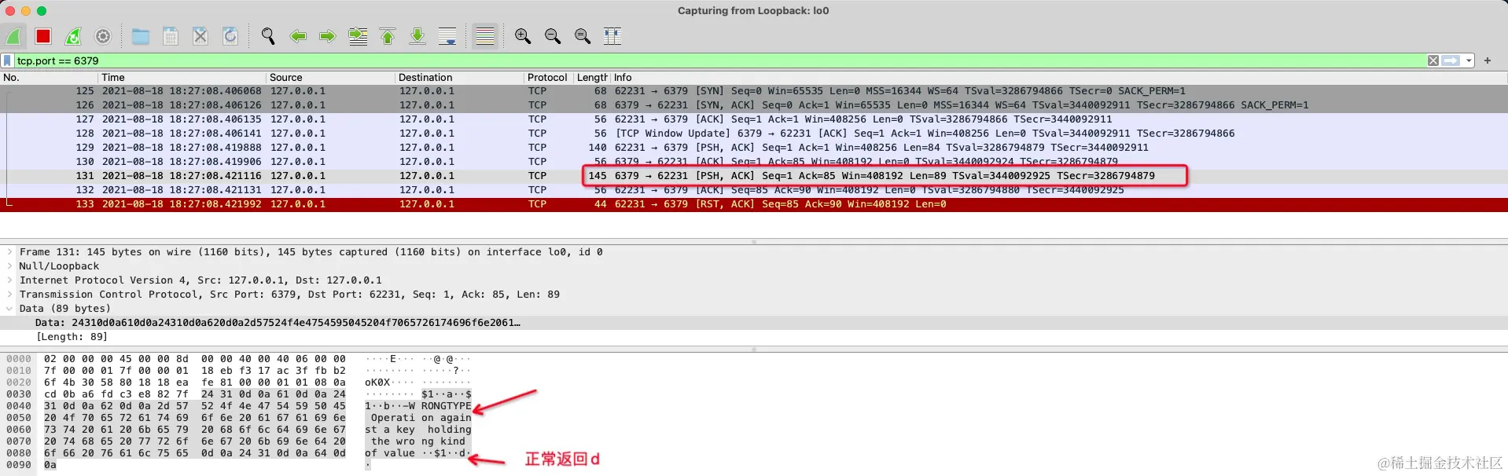The height and width of the screenshot is (476, 1508).
Task: Add a filter button with plus
Action: pyautogui.click(x=1488, y=60)
